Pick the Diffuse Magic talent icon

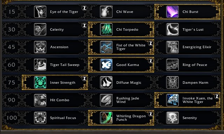coord(106,82)
